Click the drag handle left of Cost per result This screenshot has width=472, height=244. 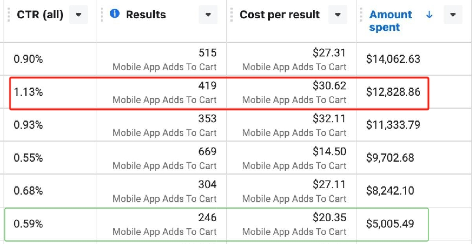[232, 15]
